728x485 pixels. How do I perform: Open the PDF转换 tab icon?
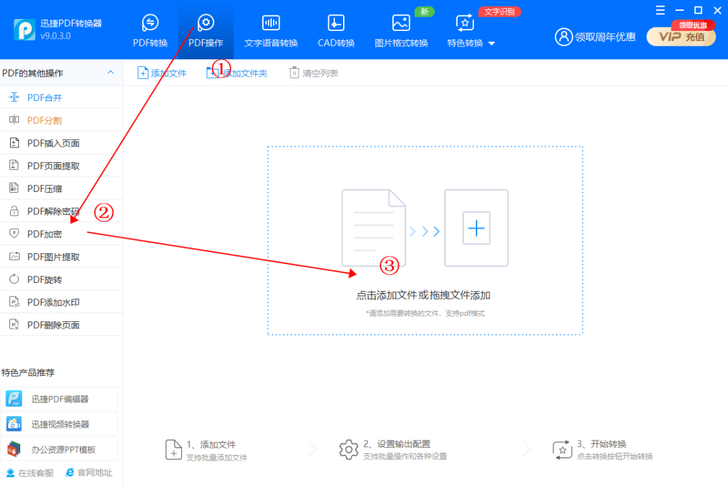[x=150, y=22]
